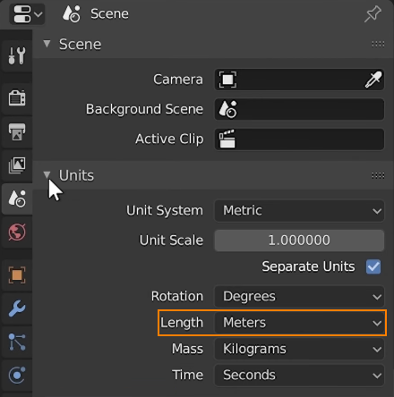Open the View Layer properties tab
Image resolution: width=394 pixels, height=397 pixels.
17,165
